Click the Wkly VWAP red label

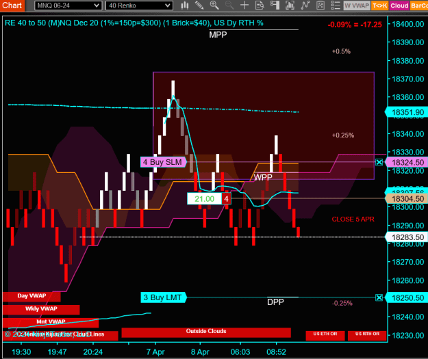coord(41,309)
